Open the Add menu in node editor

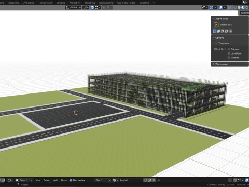point(56,180)
